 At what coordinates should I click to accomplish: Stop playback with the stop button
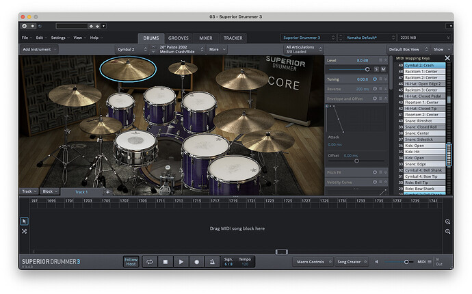166,262
